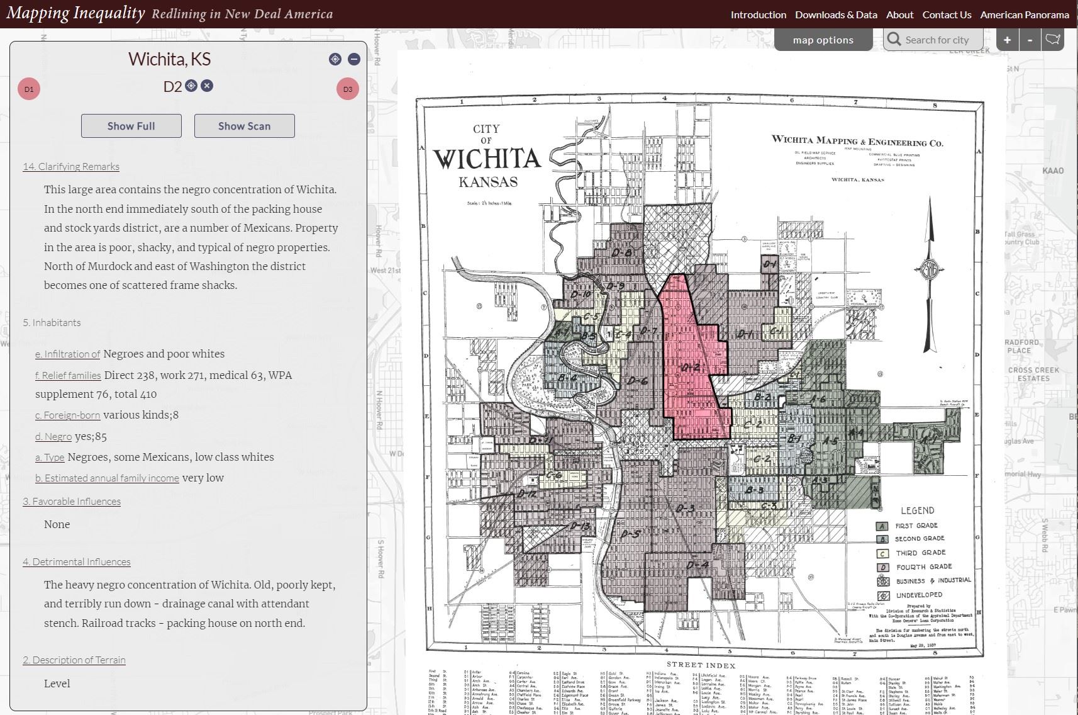The image size is (1078, 715).
Task: Select area D-8 on the Wichita map
Action: (621, 252)
